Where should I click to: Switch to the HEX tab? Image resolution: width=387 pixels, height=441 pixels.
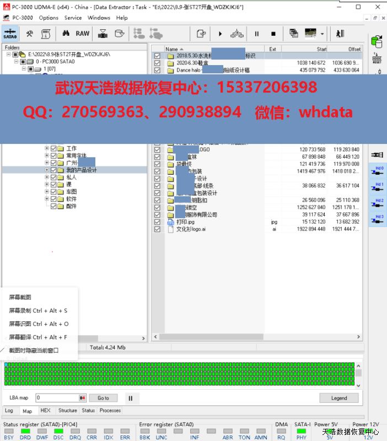pos(45,411)
